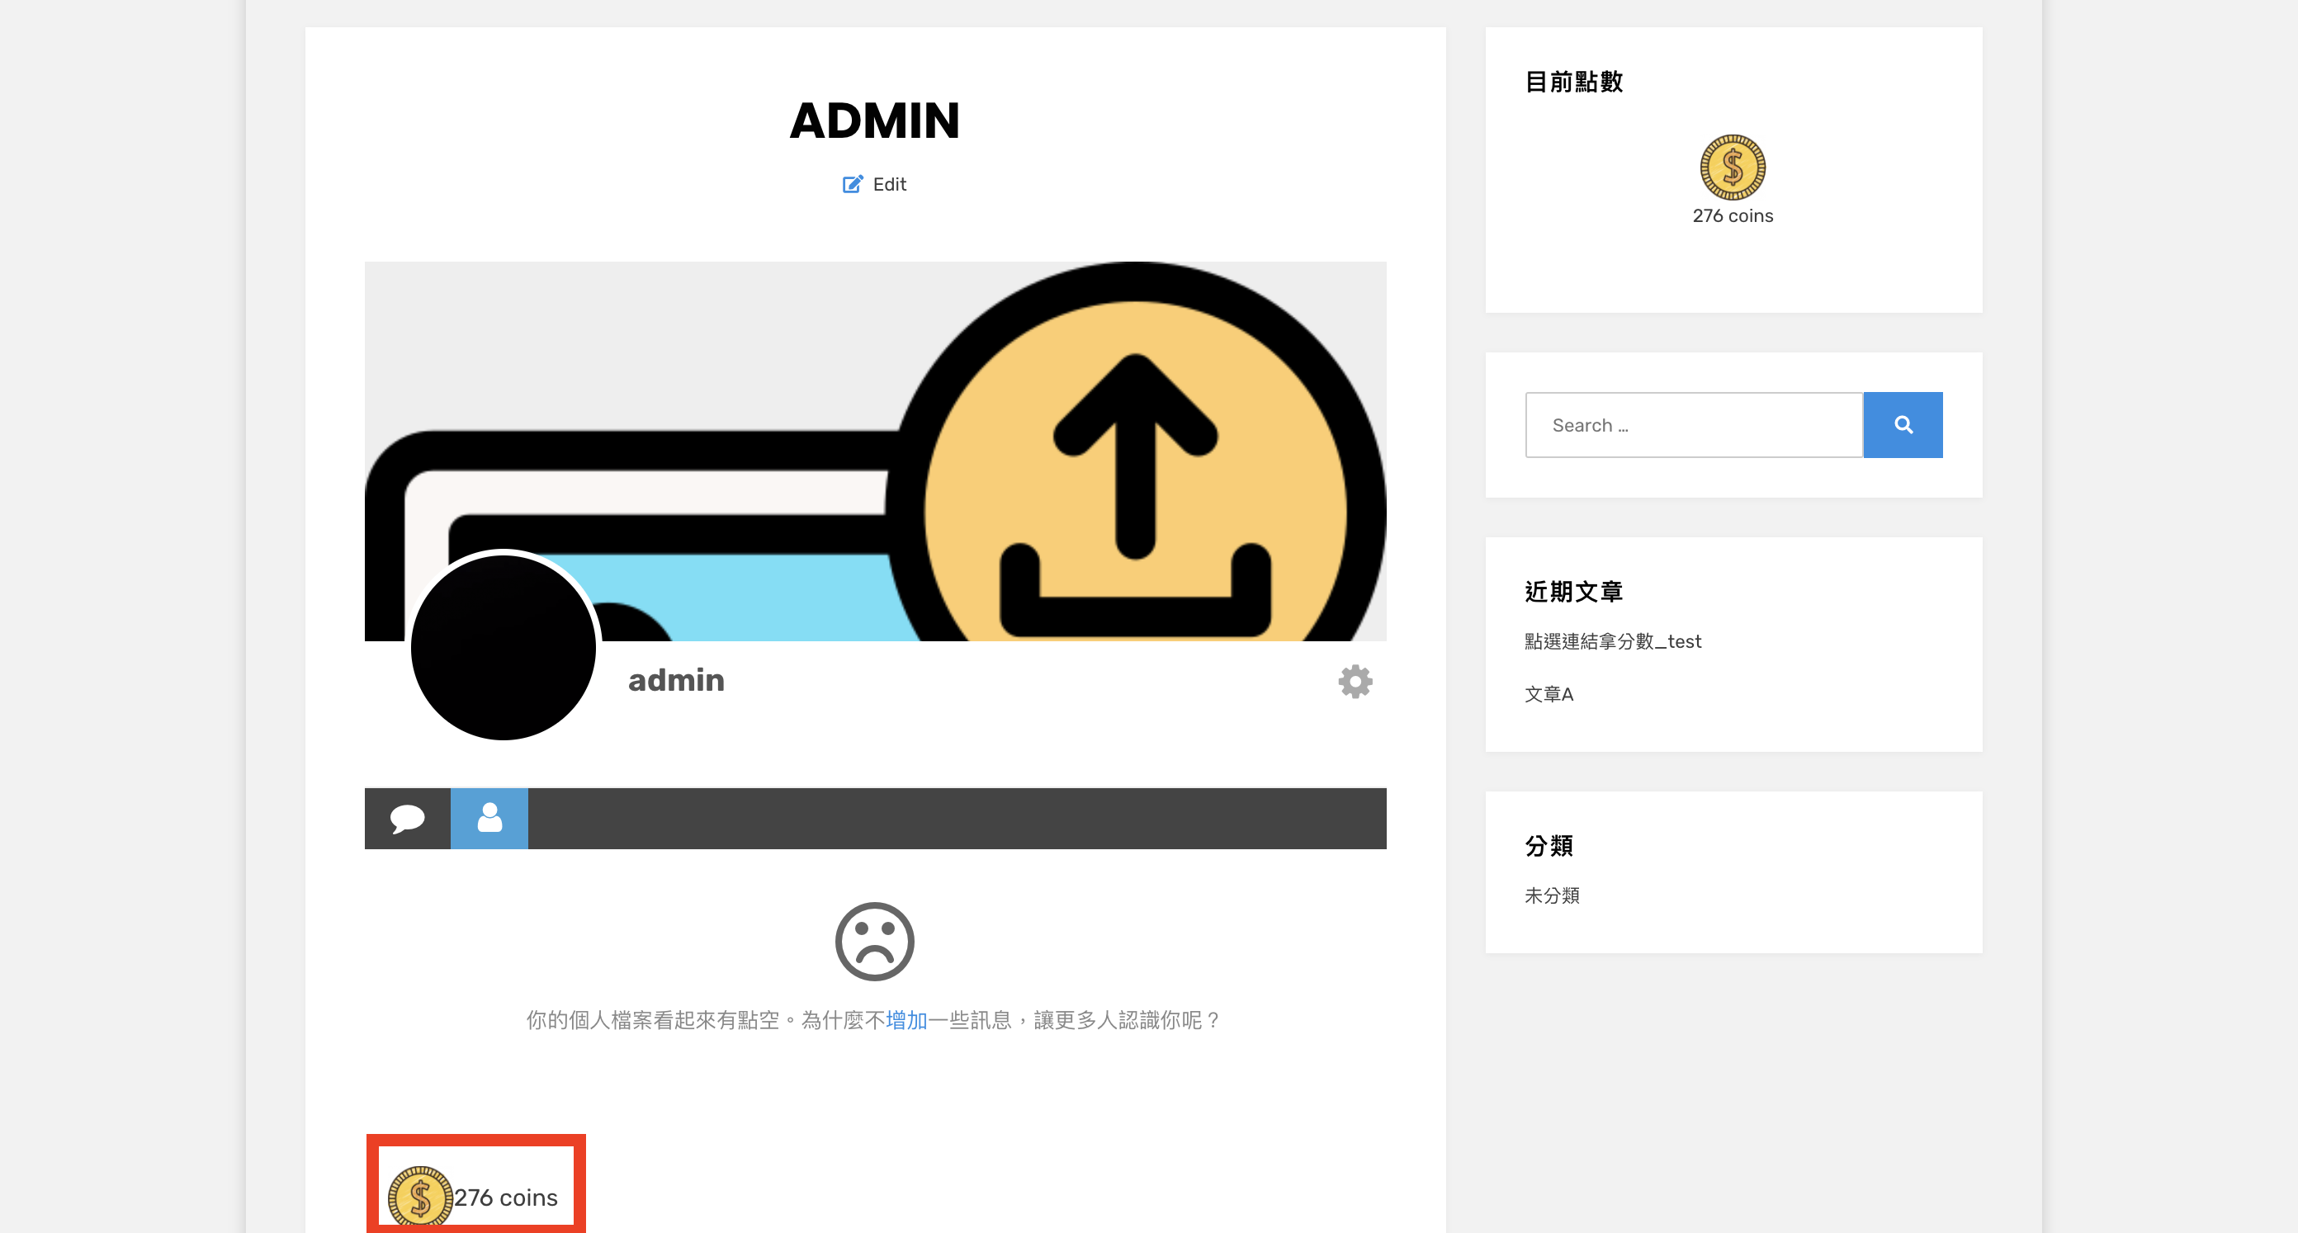Switch to the comments speech bubble tab

[x=408, y=817]
